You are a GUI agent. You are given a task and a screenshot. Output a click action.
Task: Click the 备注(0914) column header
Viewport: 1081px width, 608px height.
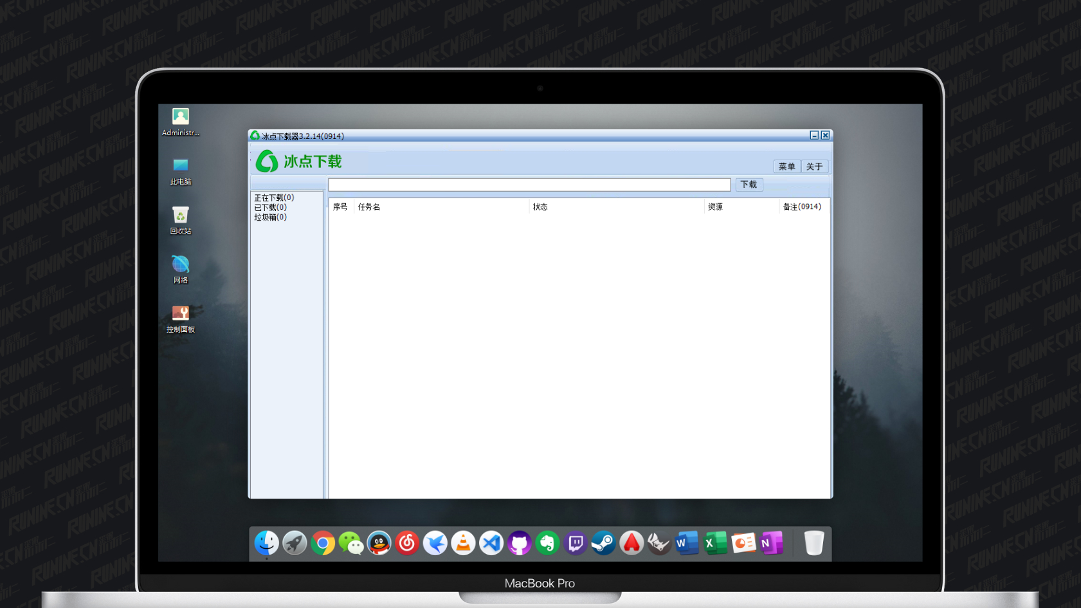(x=804, y=207)
